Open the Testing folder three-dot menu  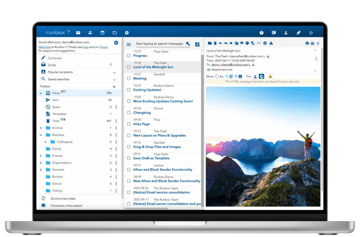click(x=116, y=191)
